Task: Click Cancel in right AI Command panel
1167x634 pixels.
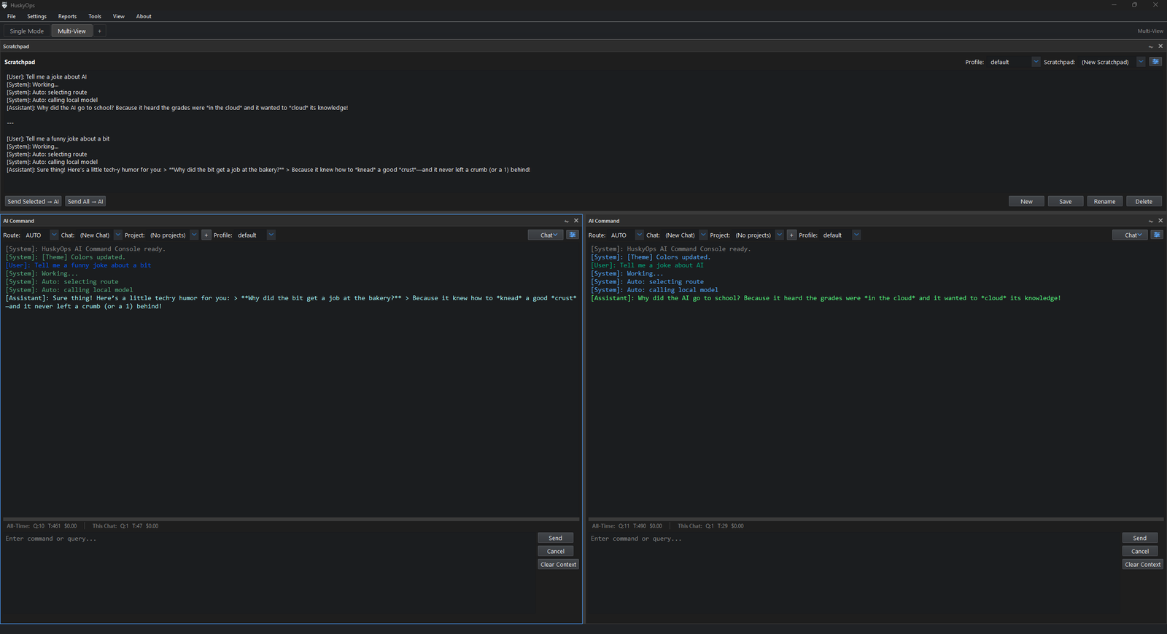Action: tap(1140, 551)
